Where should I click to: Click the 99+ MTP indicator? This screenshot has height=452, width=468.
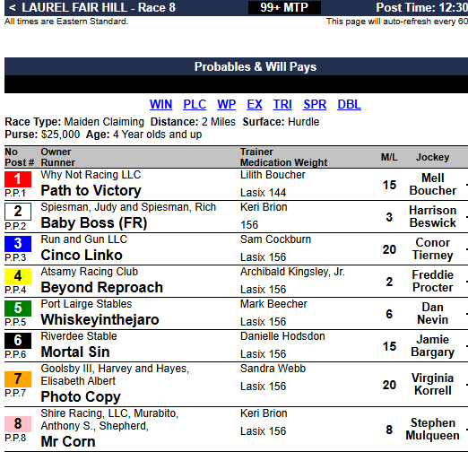(x=284, y=7)
